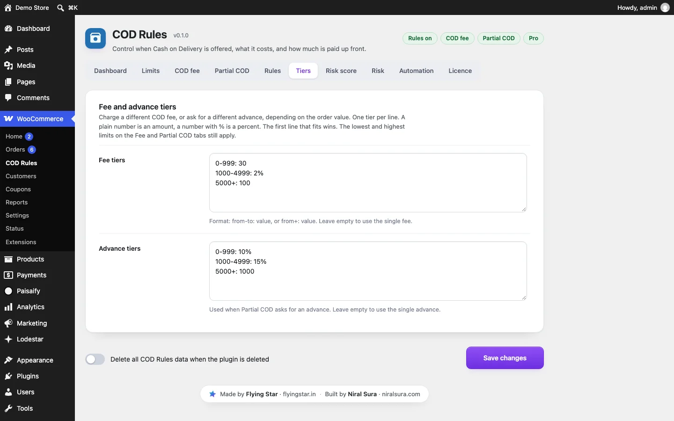Select the Risk score tab
This screenshot has width=674, height=421.
(341, 71)
